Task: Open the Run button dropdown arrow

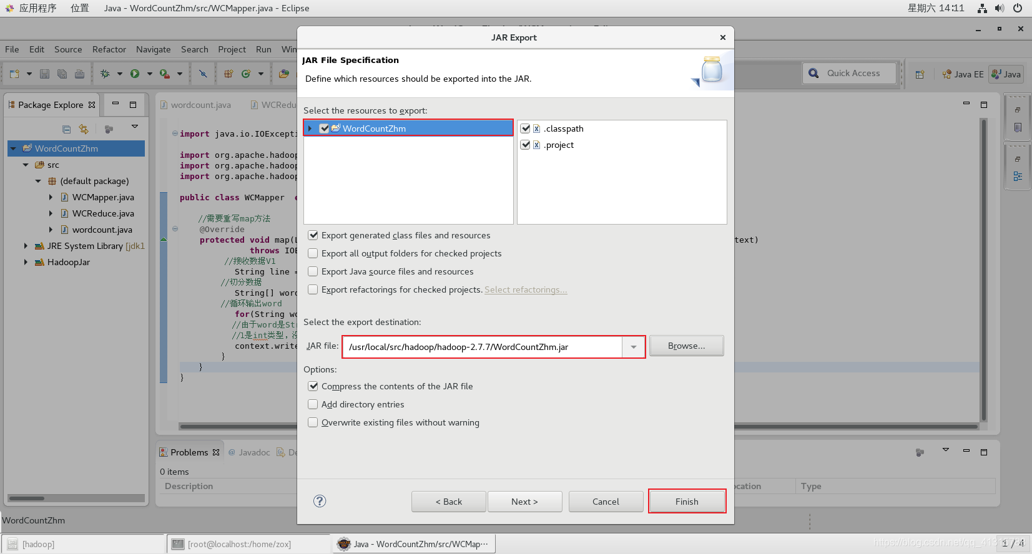Action: pos(150,74)
